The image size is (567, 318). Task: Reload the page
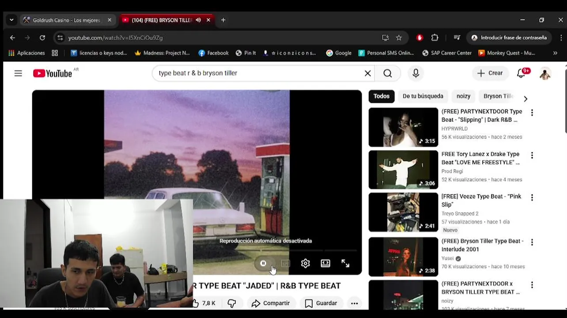42,38
